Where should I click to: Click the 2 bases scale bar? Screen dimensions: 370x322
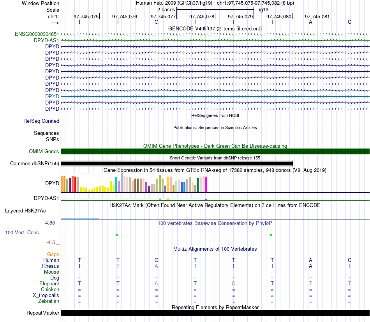click(215, 10)
